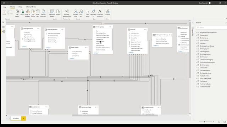This screenshot has height=127, width=227.
Task: Connect to SQL Server from ribbon
Action: [x=33, y=13]
